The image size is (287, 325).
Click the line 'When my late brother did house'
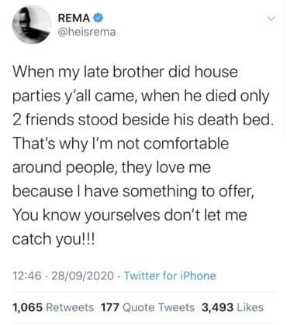click(125, 72)
